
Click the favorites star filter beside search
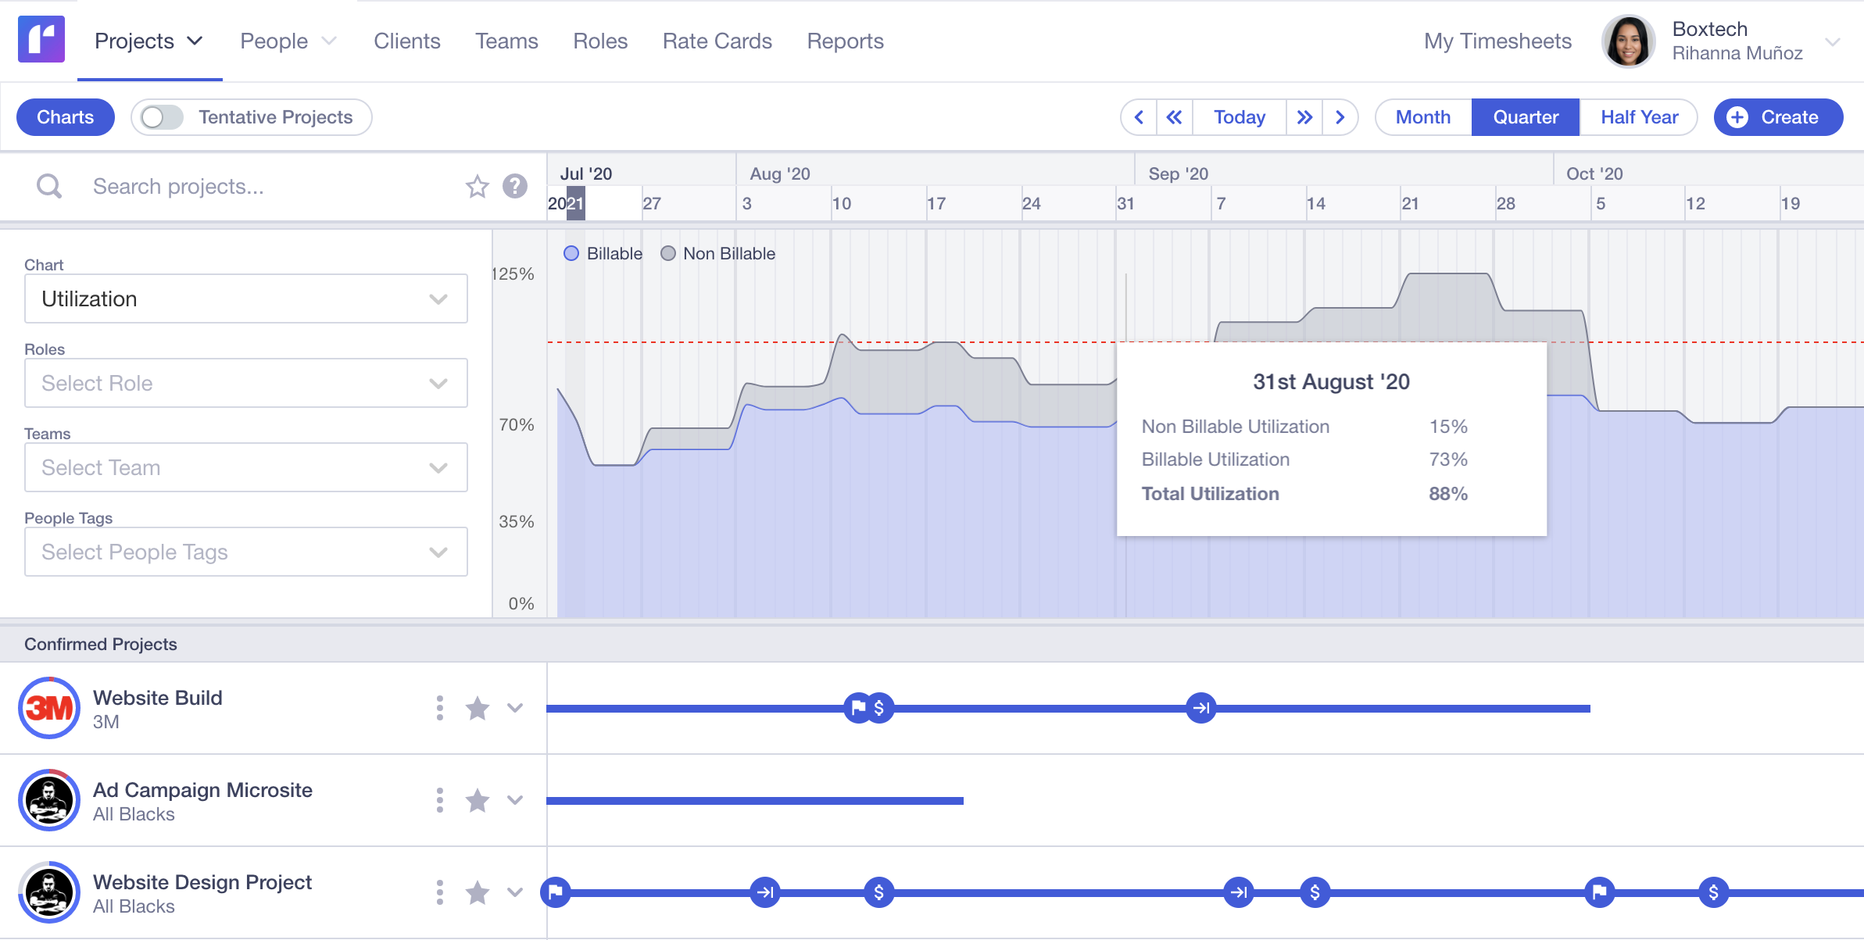click(477, 186)
